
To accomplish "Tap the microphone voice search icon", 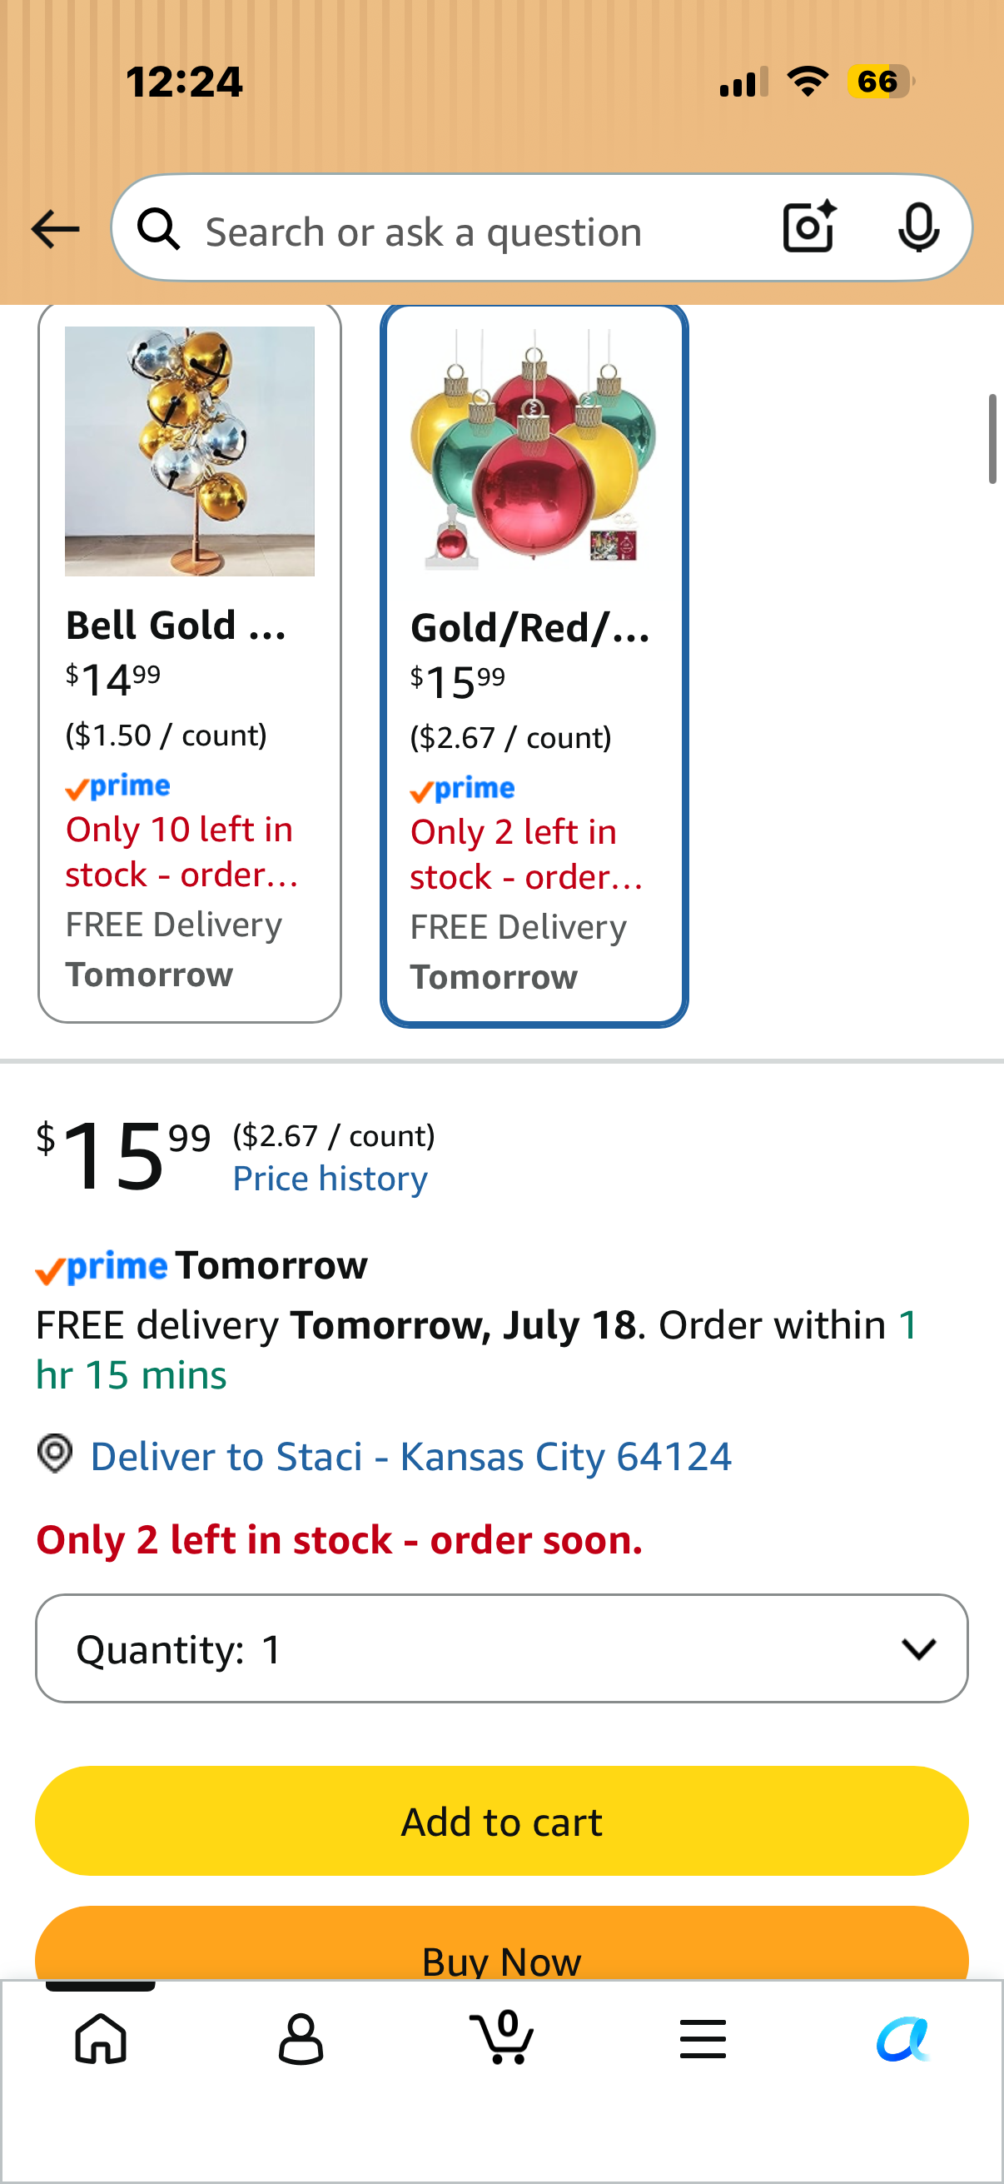I will pos(918,227).
